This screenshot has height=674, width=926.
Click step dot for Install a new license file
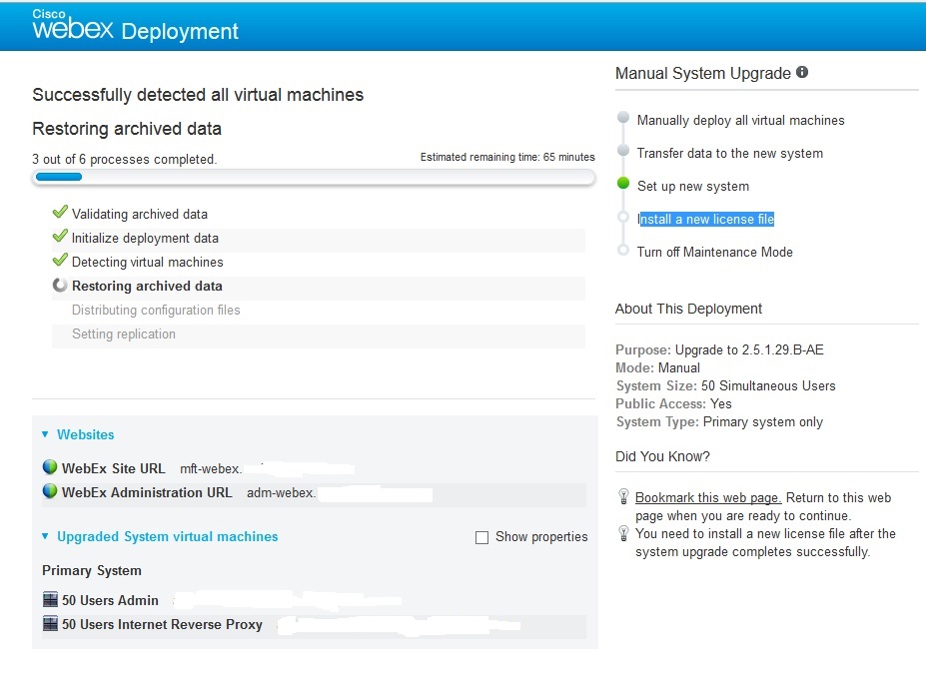coord(623,217)
